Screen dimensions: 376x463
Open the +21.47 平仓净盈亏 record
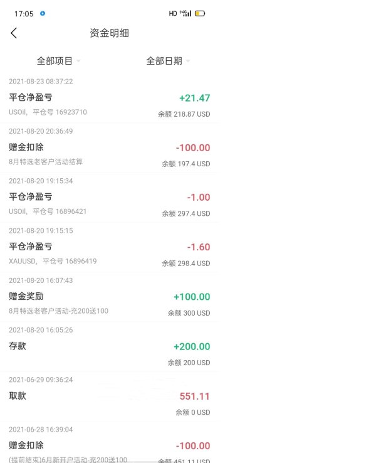[x=109, y=99]
